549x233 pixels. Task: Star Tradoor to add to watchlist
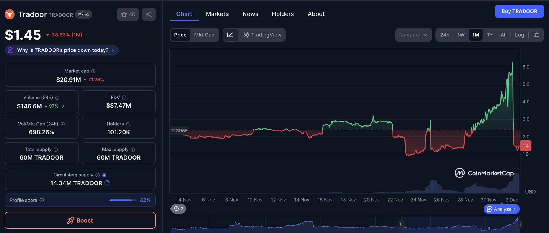128,14
